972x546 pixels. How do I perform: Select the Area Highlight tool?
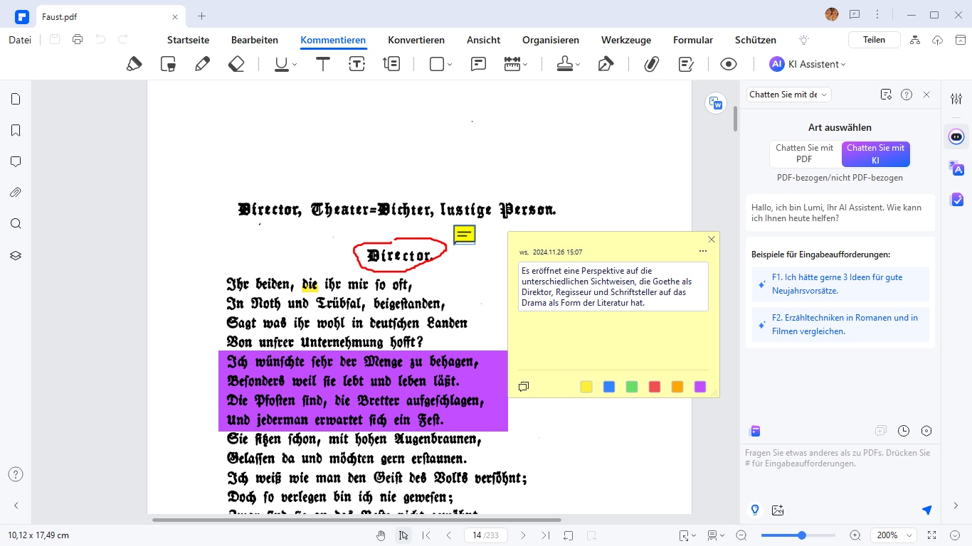[x=168, y=64]
